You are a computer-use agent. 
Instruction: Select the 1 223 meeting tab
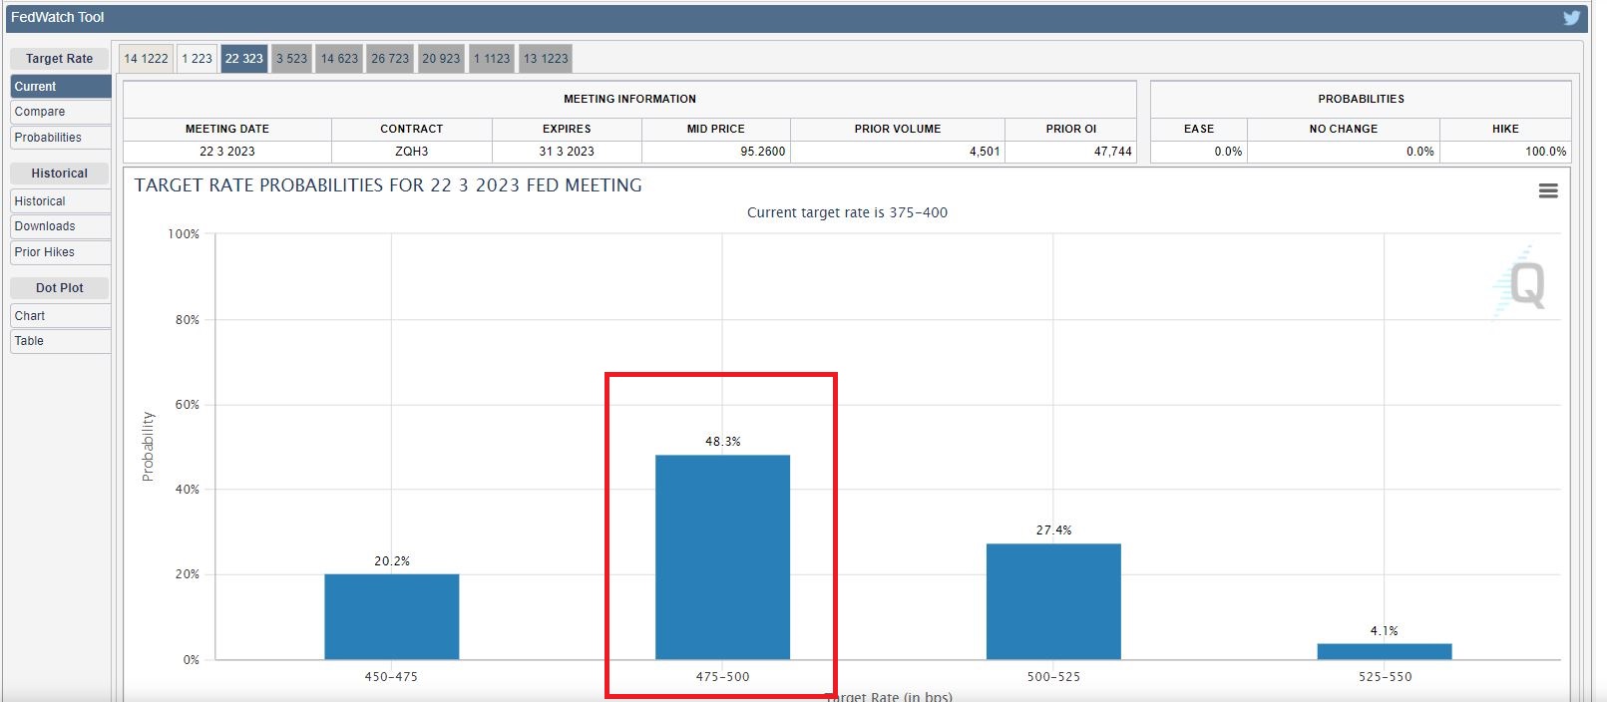tap(197, 58)
